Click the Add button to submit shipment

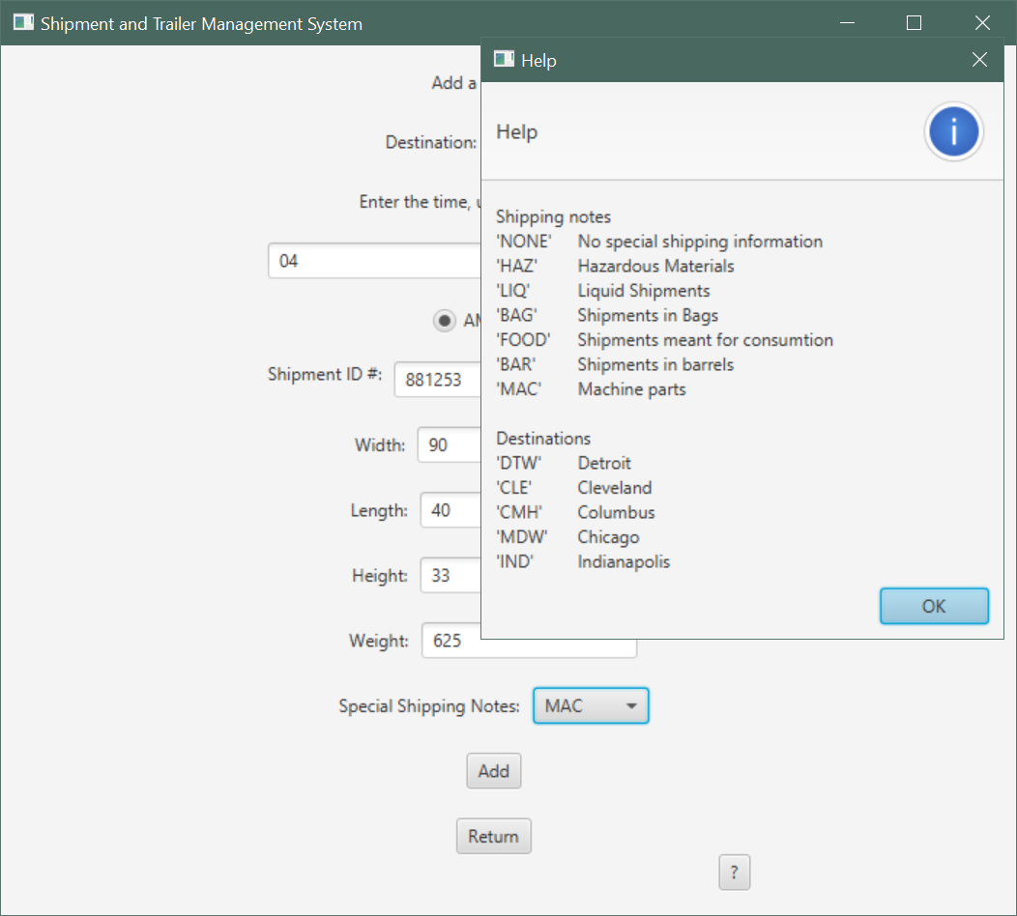pyautogui.click(x=493, y=770)
